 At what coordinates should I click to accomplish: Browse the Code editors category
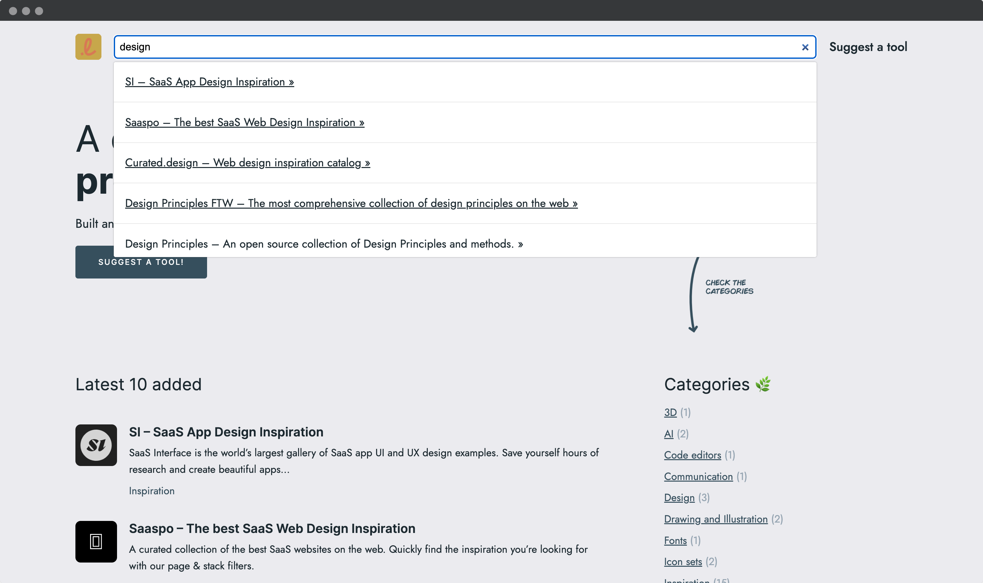(x=692, y=455)
